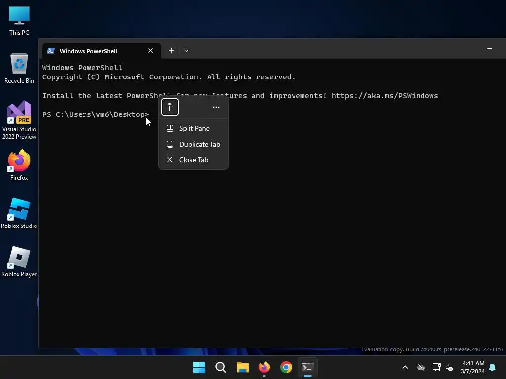Minimize the Terminal window
The image size is (506, 379).
490,49
